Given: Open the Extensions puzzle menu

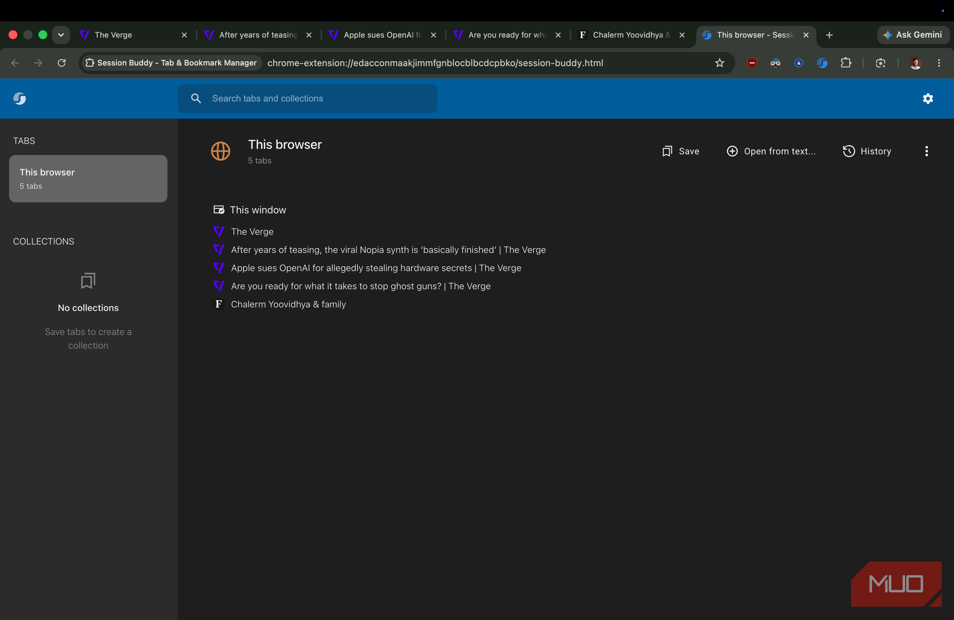Looking at the screenshot, I should coord(846,63).
